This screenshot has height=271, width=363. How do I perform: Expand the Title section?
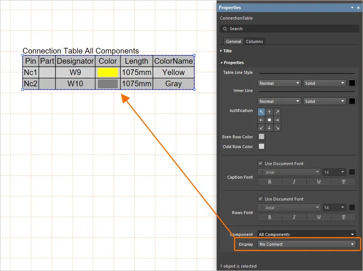tap(227, 51)
